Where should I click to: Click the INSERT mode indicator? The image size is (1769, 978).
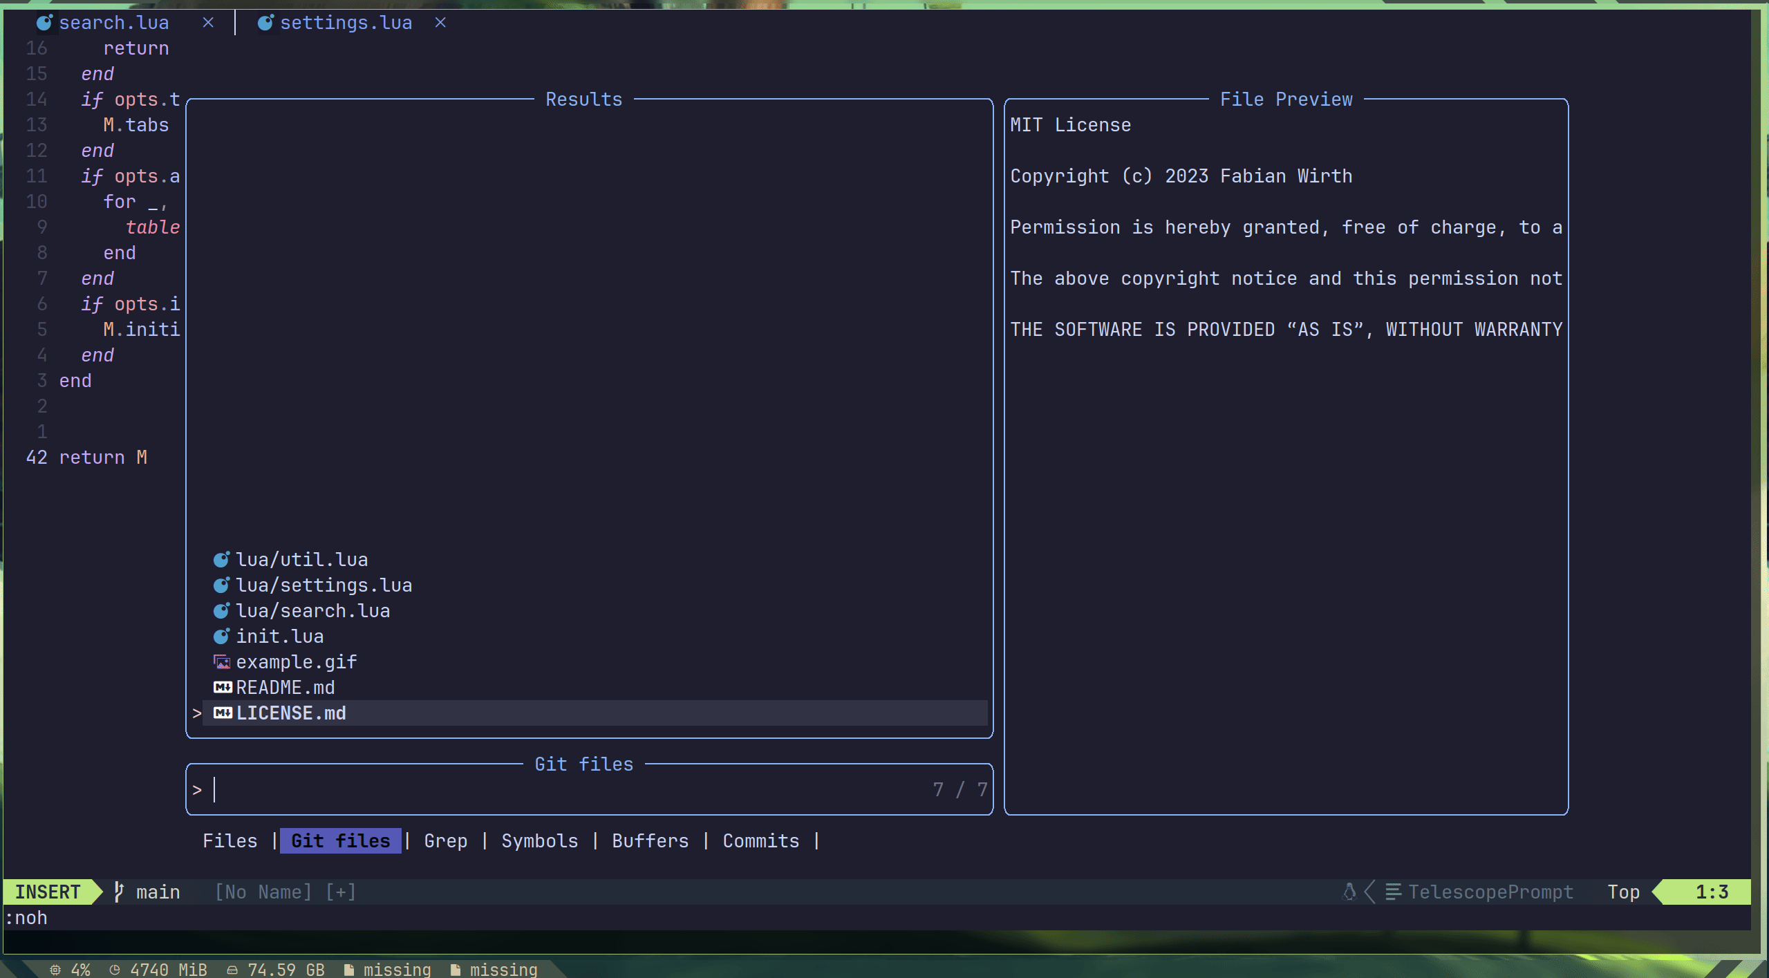48,892
